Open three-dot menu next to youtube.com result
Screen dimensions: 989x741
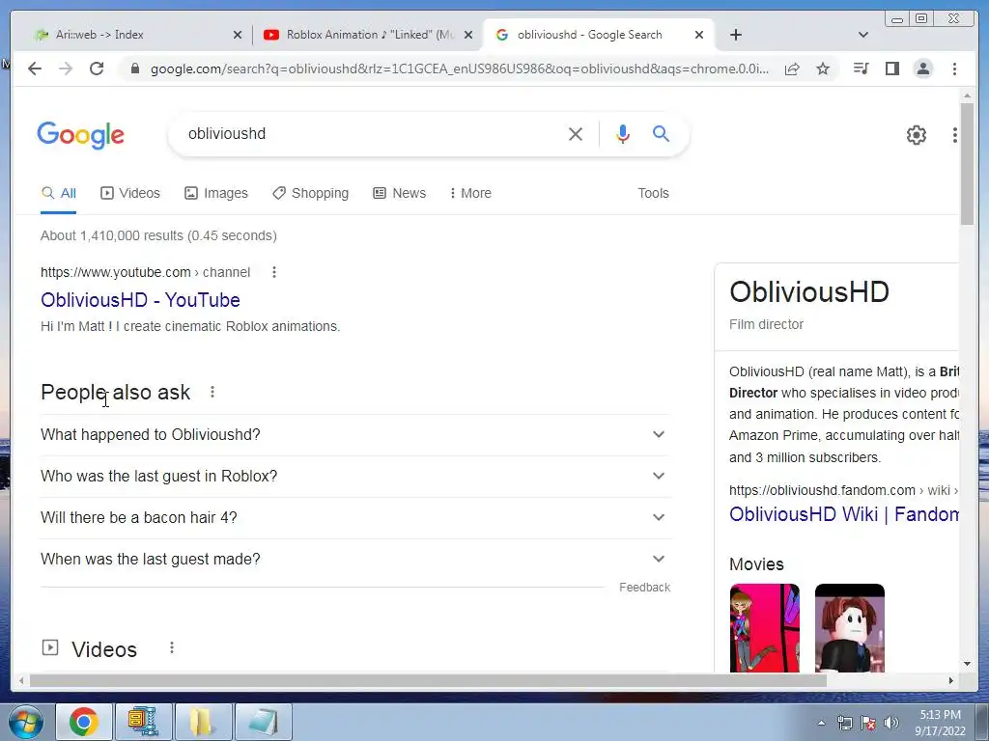pyautogui.click(x=273, y=272)
